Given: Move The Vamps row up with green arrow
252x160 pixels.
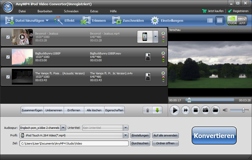Looking at the screenshot, I should [x=163, y=79].
